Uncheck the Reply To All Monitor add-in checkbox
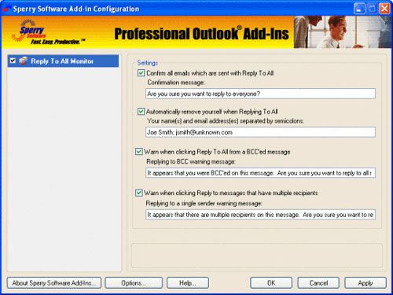393x295 pixels. tap(13, 61)
